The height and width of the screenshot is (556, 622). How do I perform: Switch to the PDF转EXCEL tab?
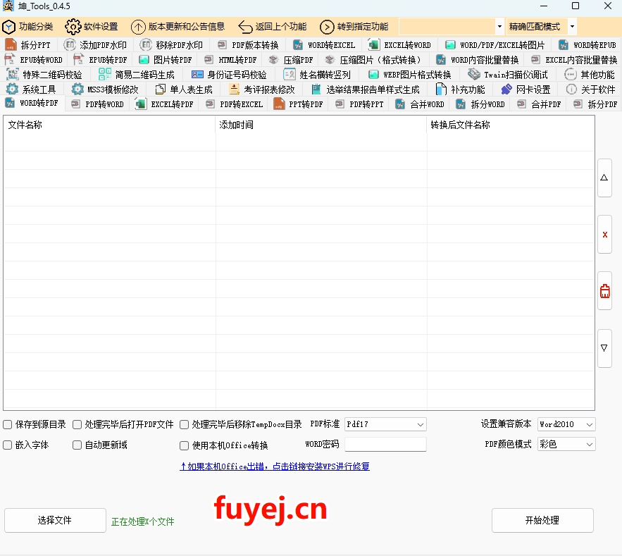tap(235, 104)
